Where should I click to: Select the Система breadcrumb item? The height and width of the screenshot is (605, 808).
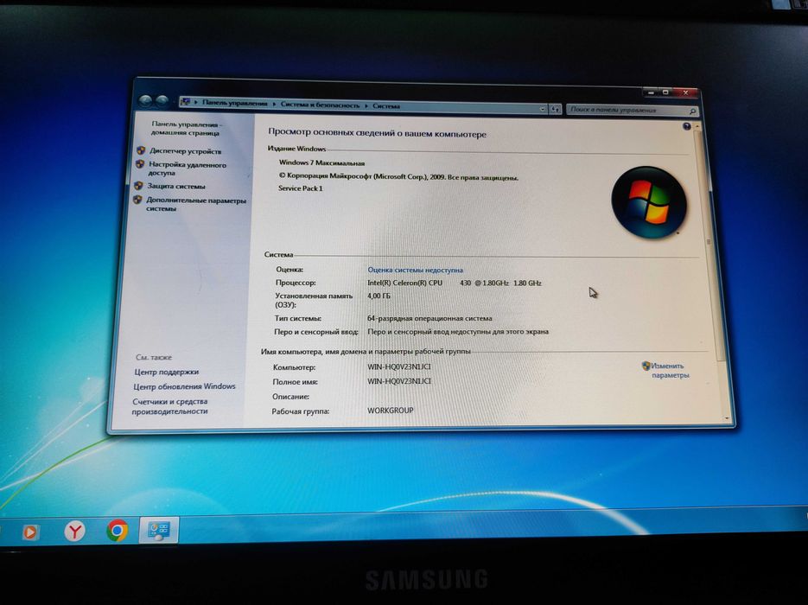pyautogui.click(x=386, y=106)
